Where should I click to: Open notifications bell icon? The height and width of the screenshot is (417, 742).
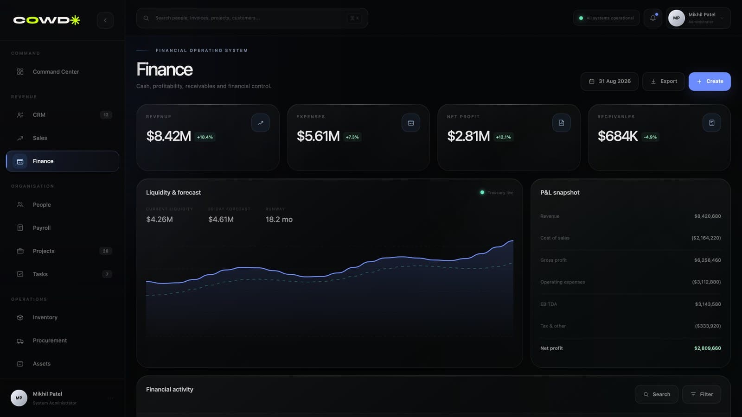(653, 18)
